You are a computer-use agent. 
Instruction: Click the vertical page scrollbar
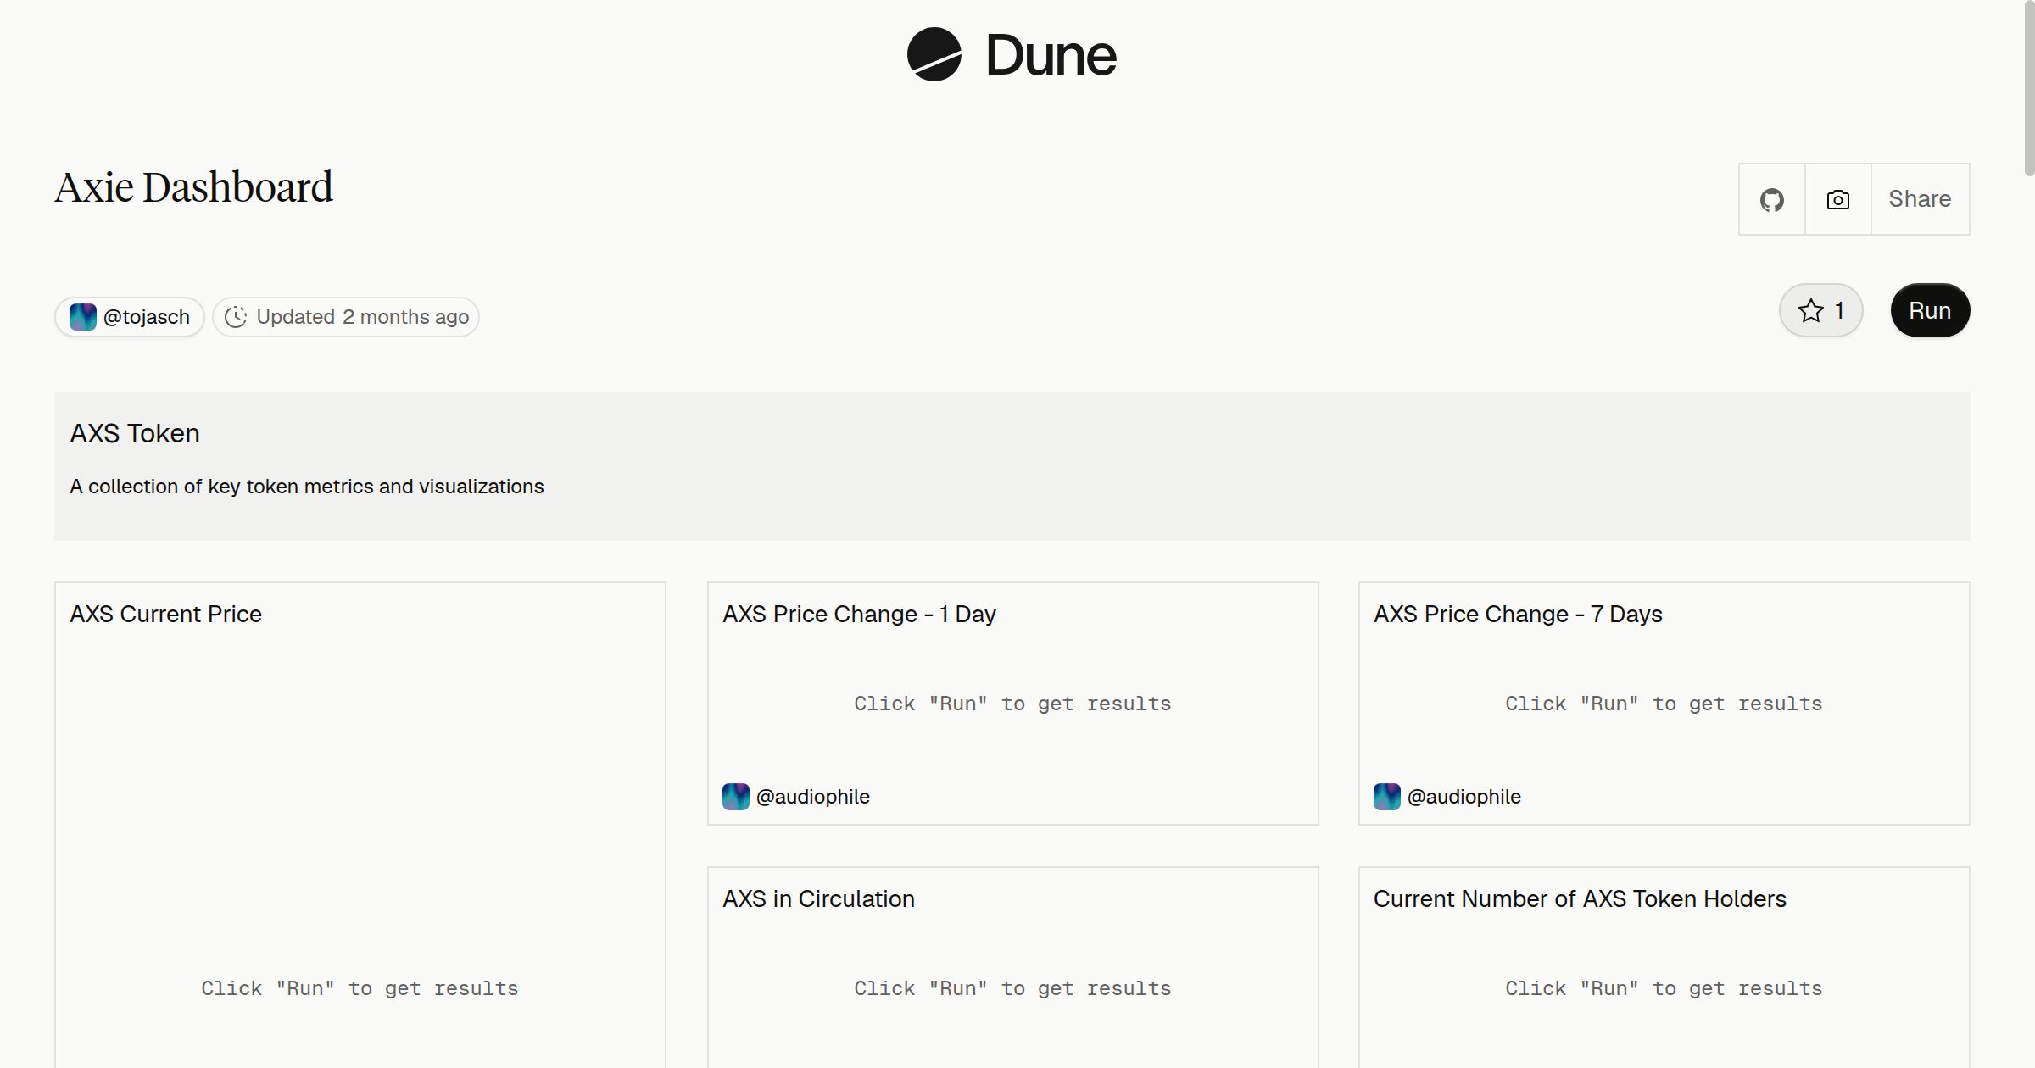pos(2028,88)
